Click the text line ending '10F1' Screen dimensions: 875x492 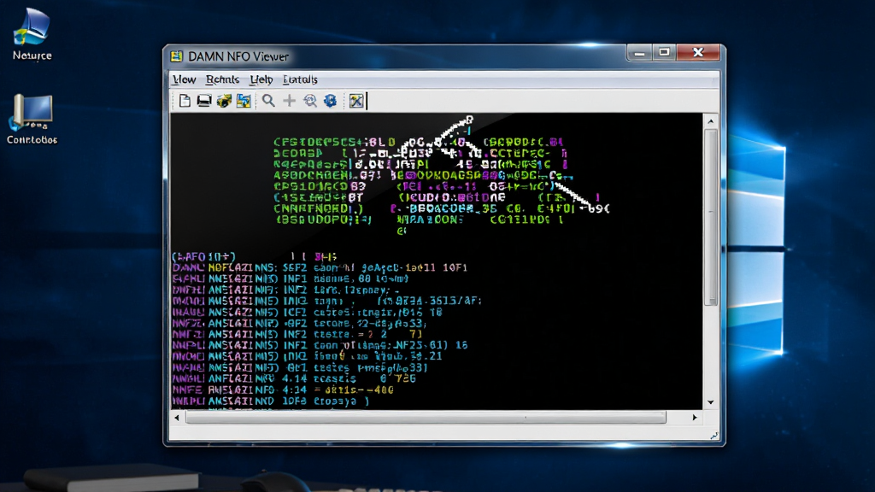[320, 267]
